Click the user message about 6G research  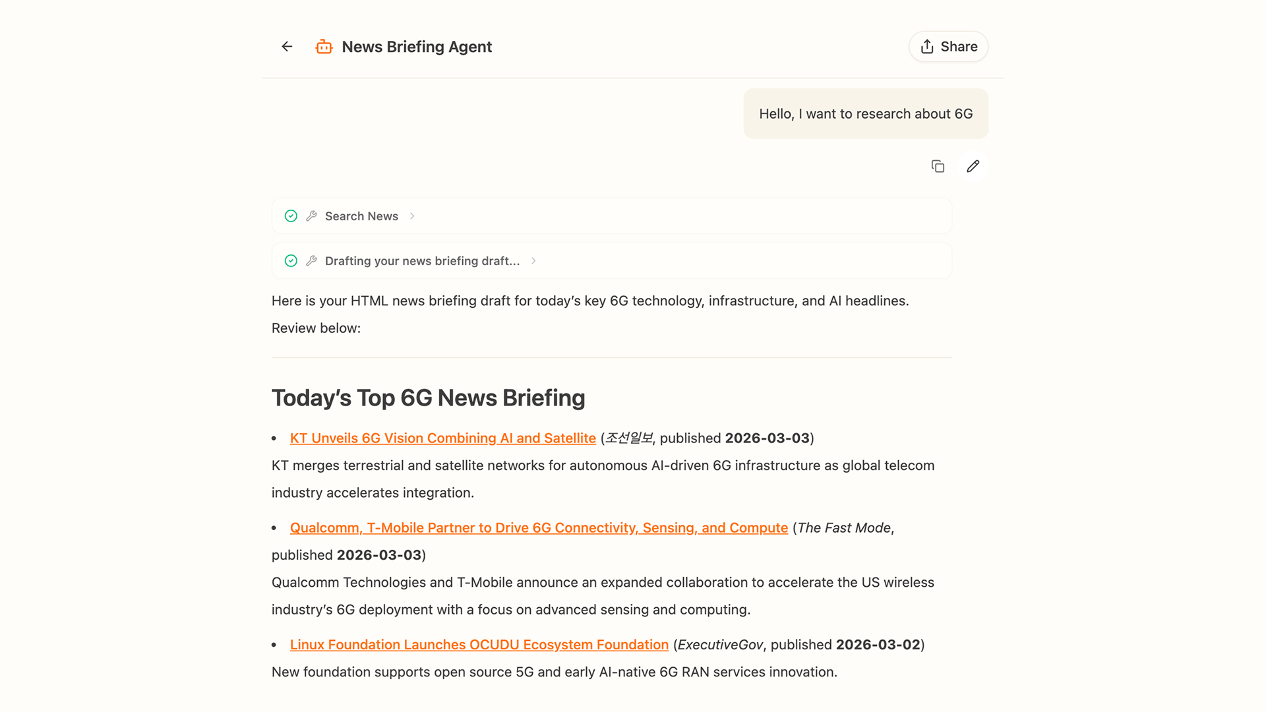(x=865, y=114)
